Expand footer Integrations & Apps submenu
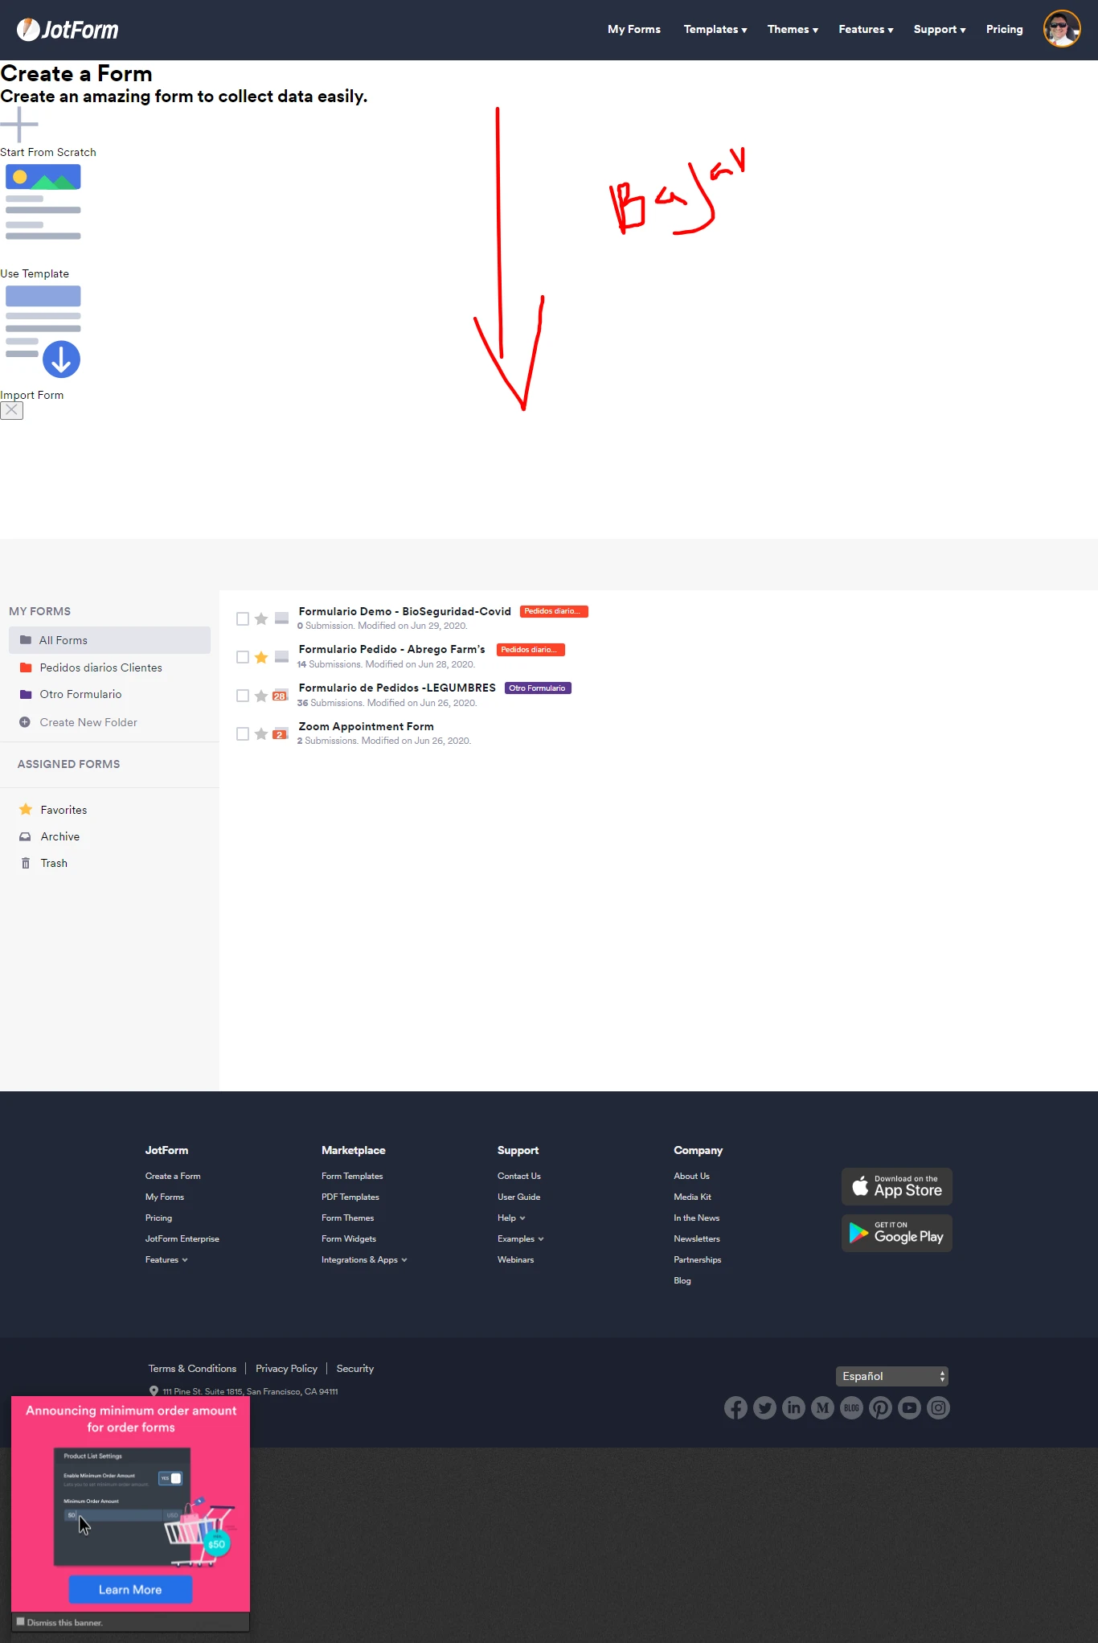The height and width of the screenshot is (1643, 1098). [x=364, y=1259]
